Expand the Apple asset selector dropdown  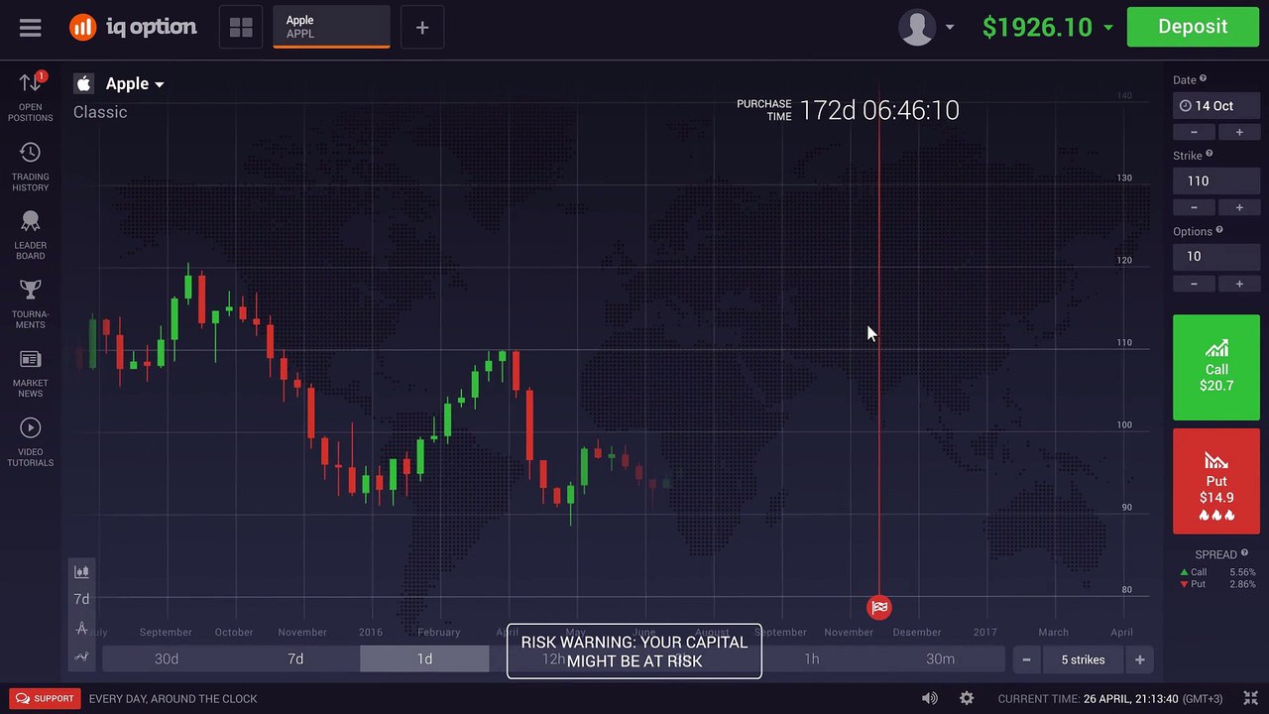135,84
